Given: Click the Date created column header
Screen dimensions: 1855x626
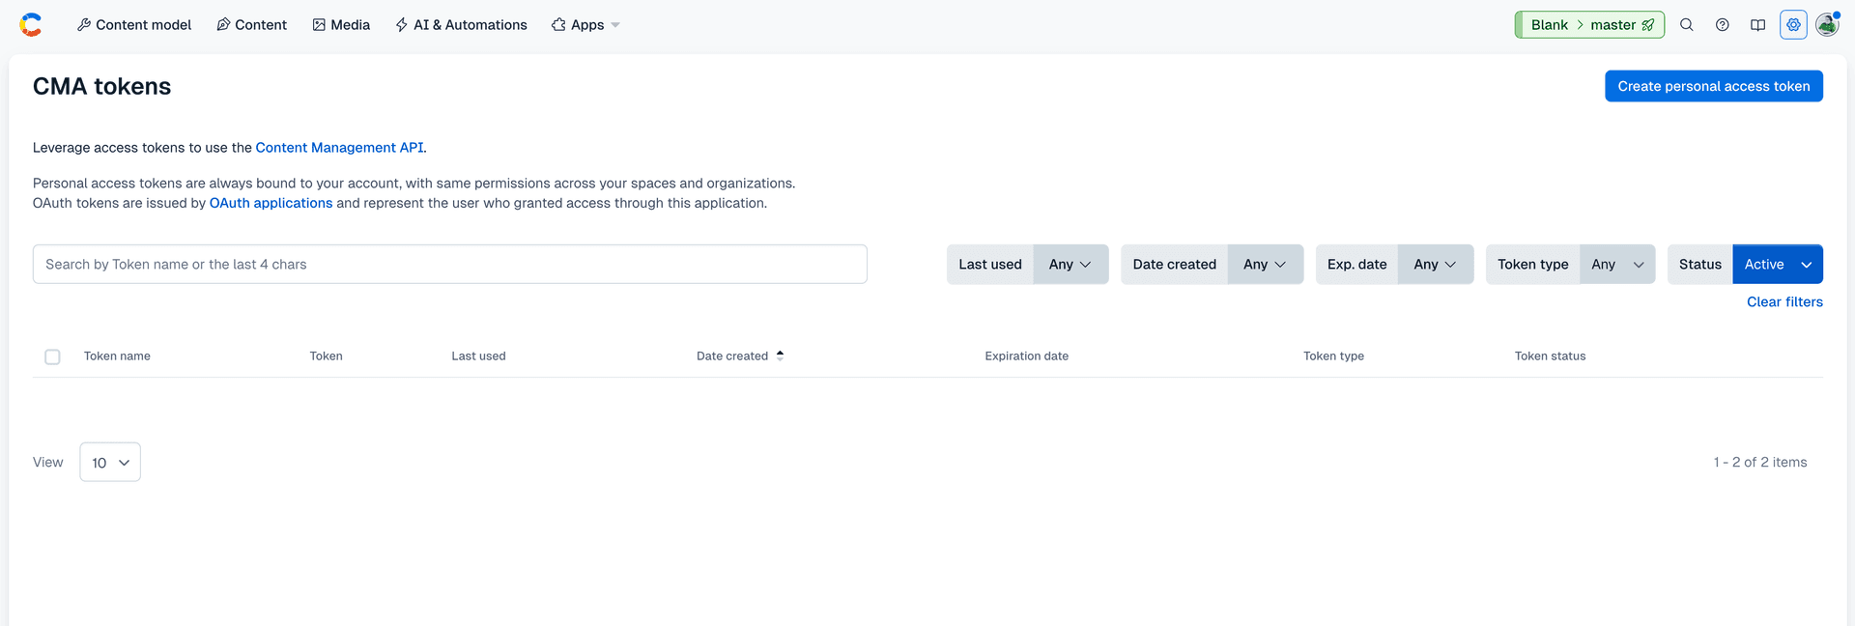Looking at the screenshot, I should point(732,356).
